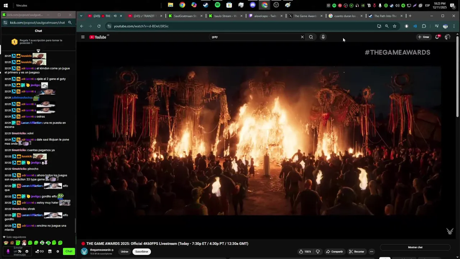Mute the playing Game Awards tab speaker
Screen dimensions: 460x259
click(x=115, y=16)
